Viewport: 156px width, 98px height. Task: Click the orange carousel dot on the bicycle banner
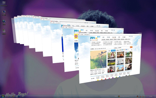[106, 67]
